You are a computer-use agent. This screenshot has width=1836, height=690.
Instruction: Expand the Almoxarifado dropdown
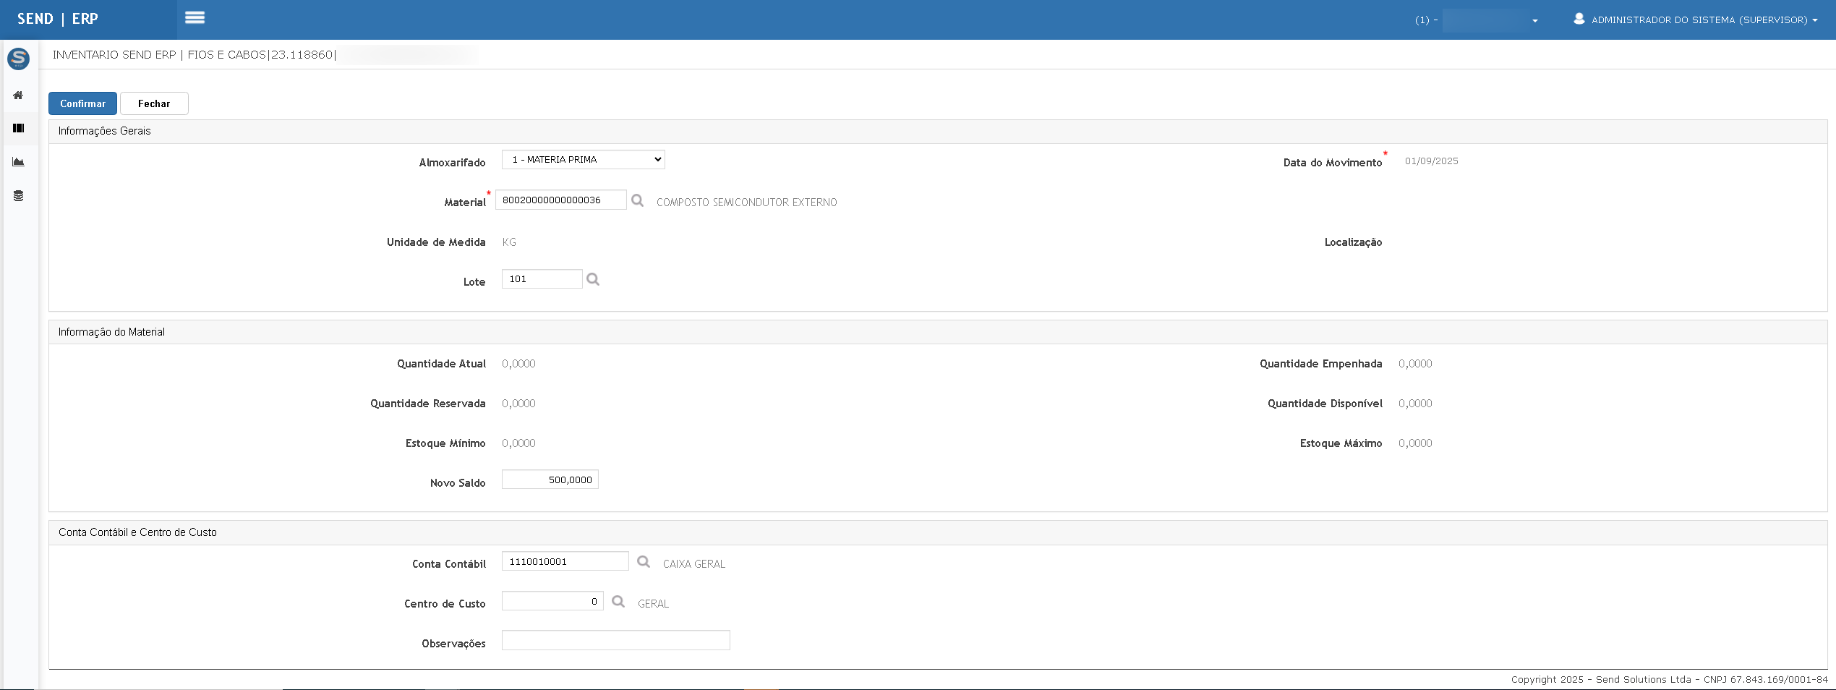pyautogui.click(x=583, y=160)
